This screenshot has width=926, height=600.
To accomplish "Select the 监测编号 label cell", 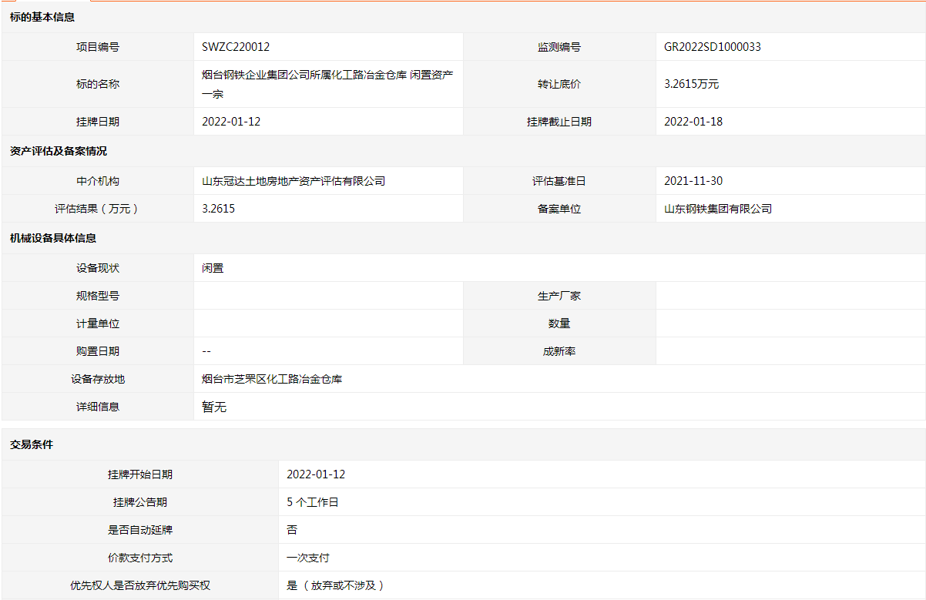I will (x=559, y=47).
